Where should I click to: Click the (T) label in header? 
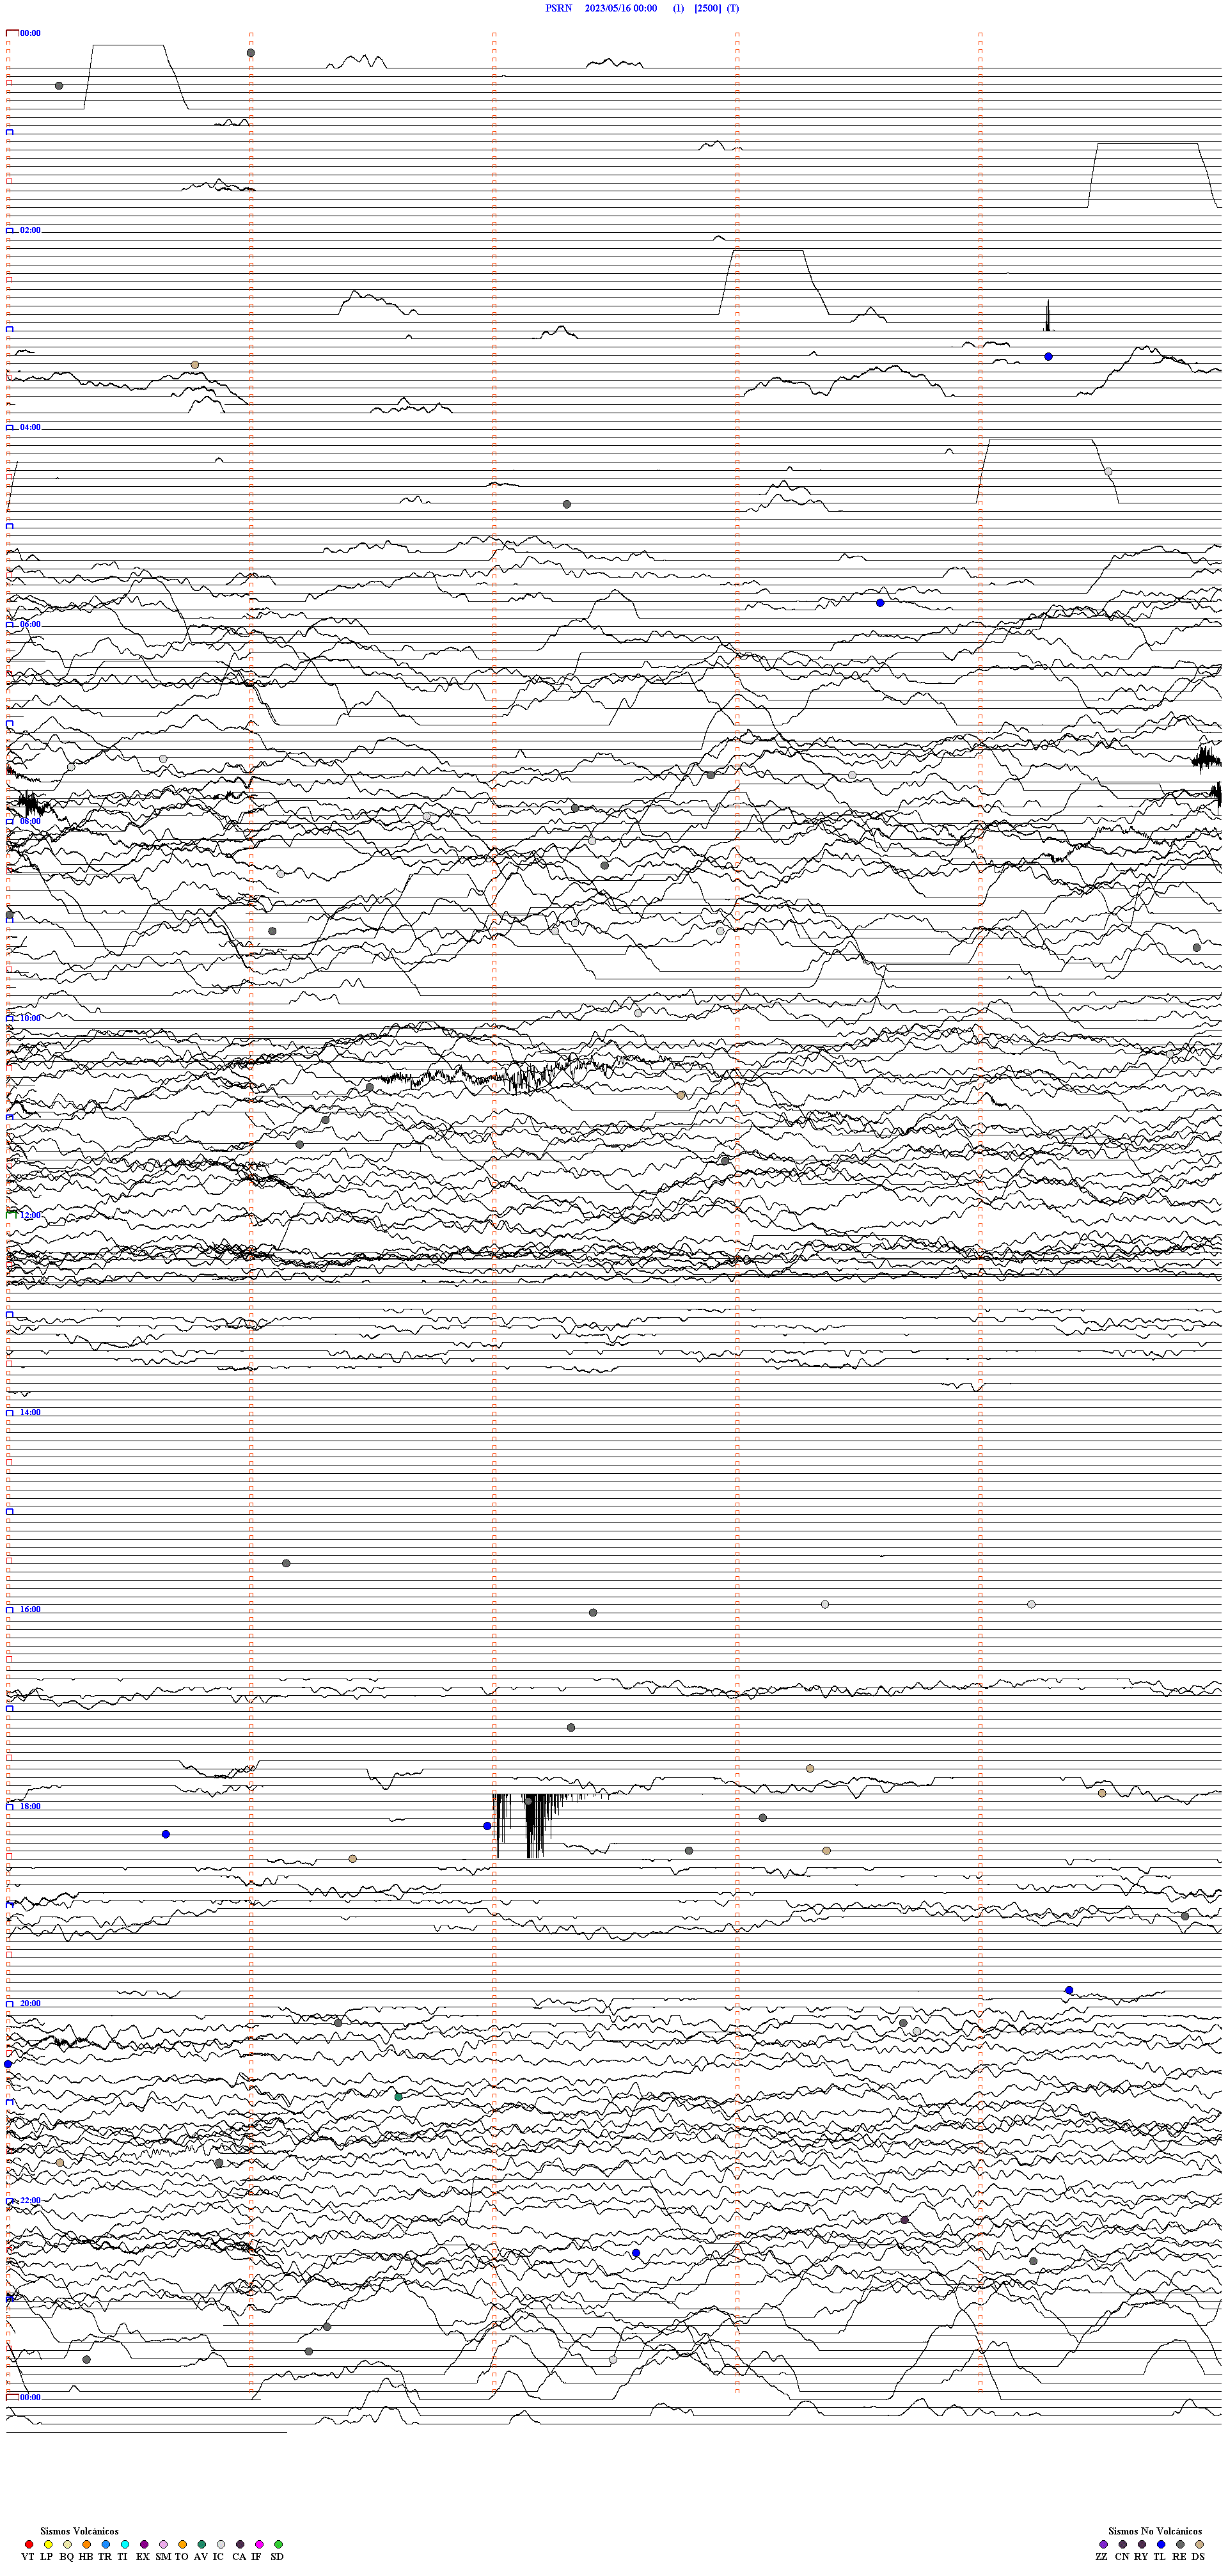733,8
